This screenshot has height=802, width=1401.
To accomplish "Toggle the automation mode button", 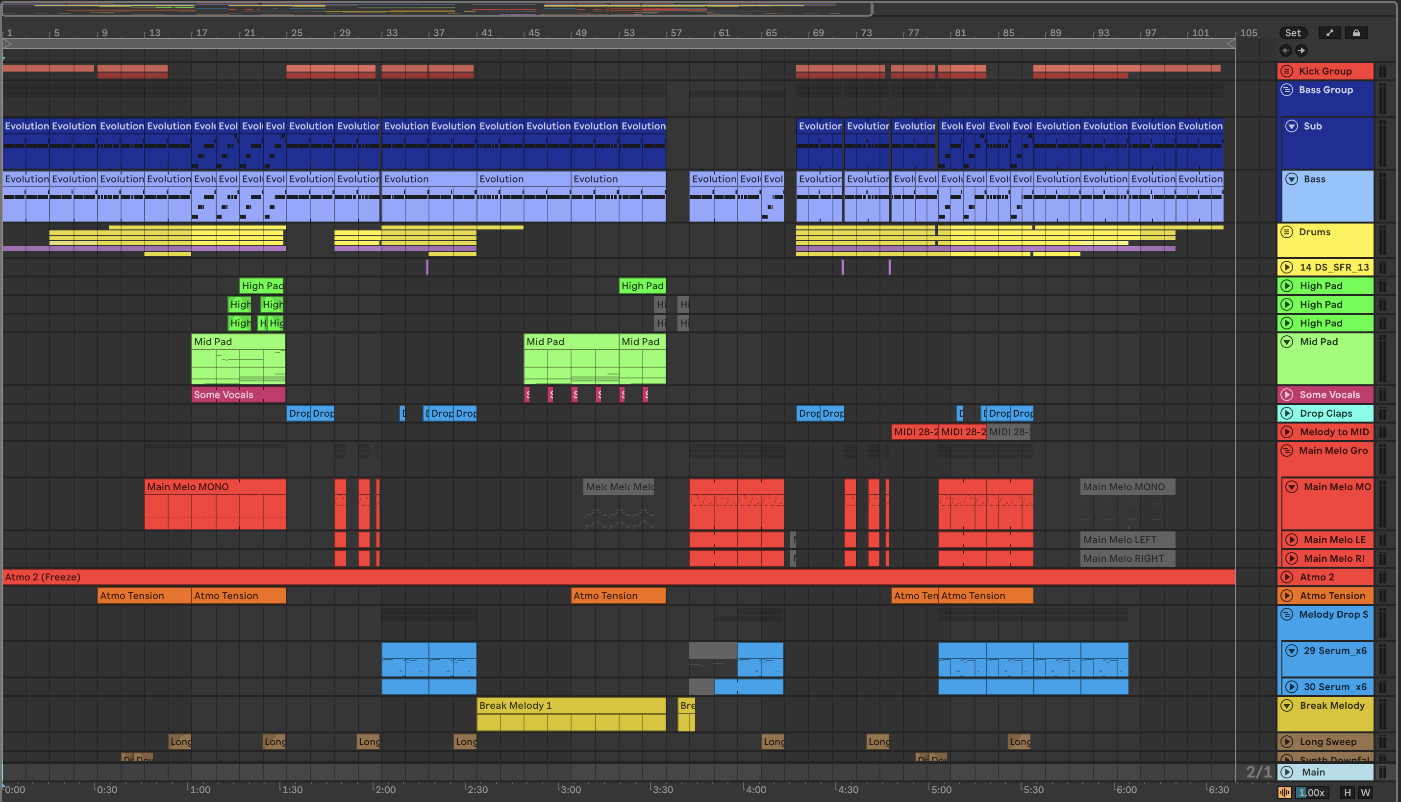I will [1329, 33].
